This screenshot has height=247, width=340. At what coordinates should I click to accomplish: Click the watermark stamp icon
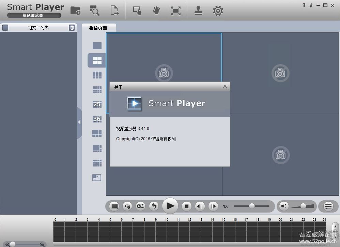coord(199,11)
